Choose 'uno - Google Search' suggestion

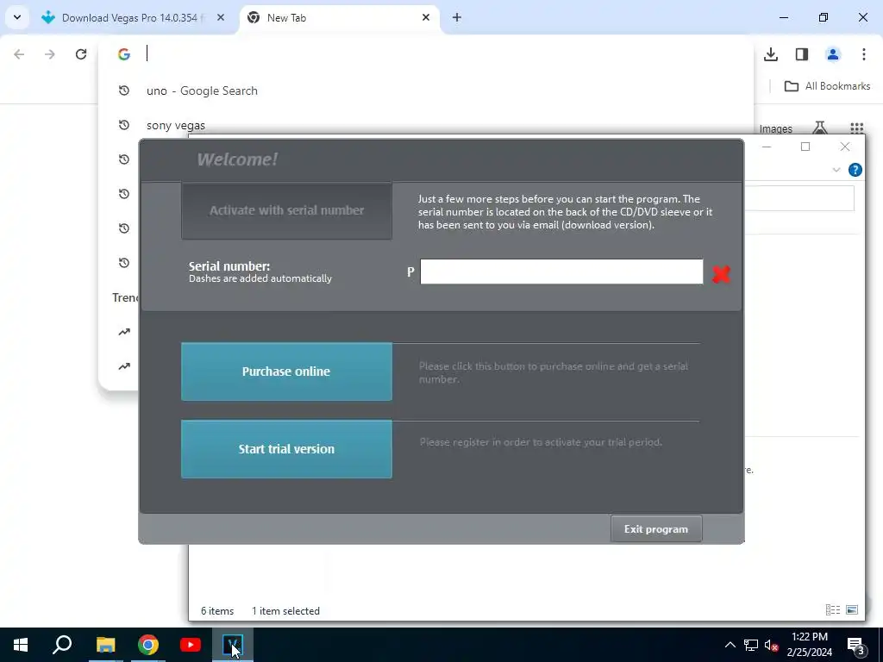[426, 91]
